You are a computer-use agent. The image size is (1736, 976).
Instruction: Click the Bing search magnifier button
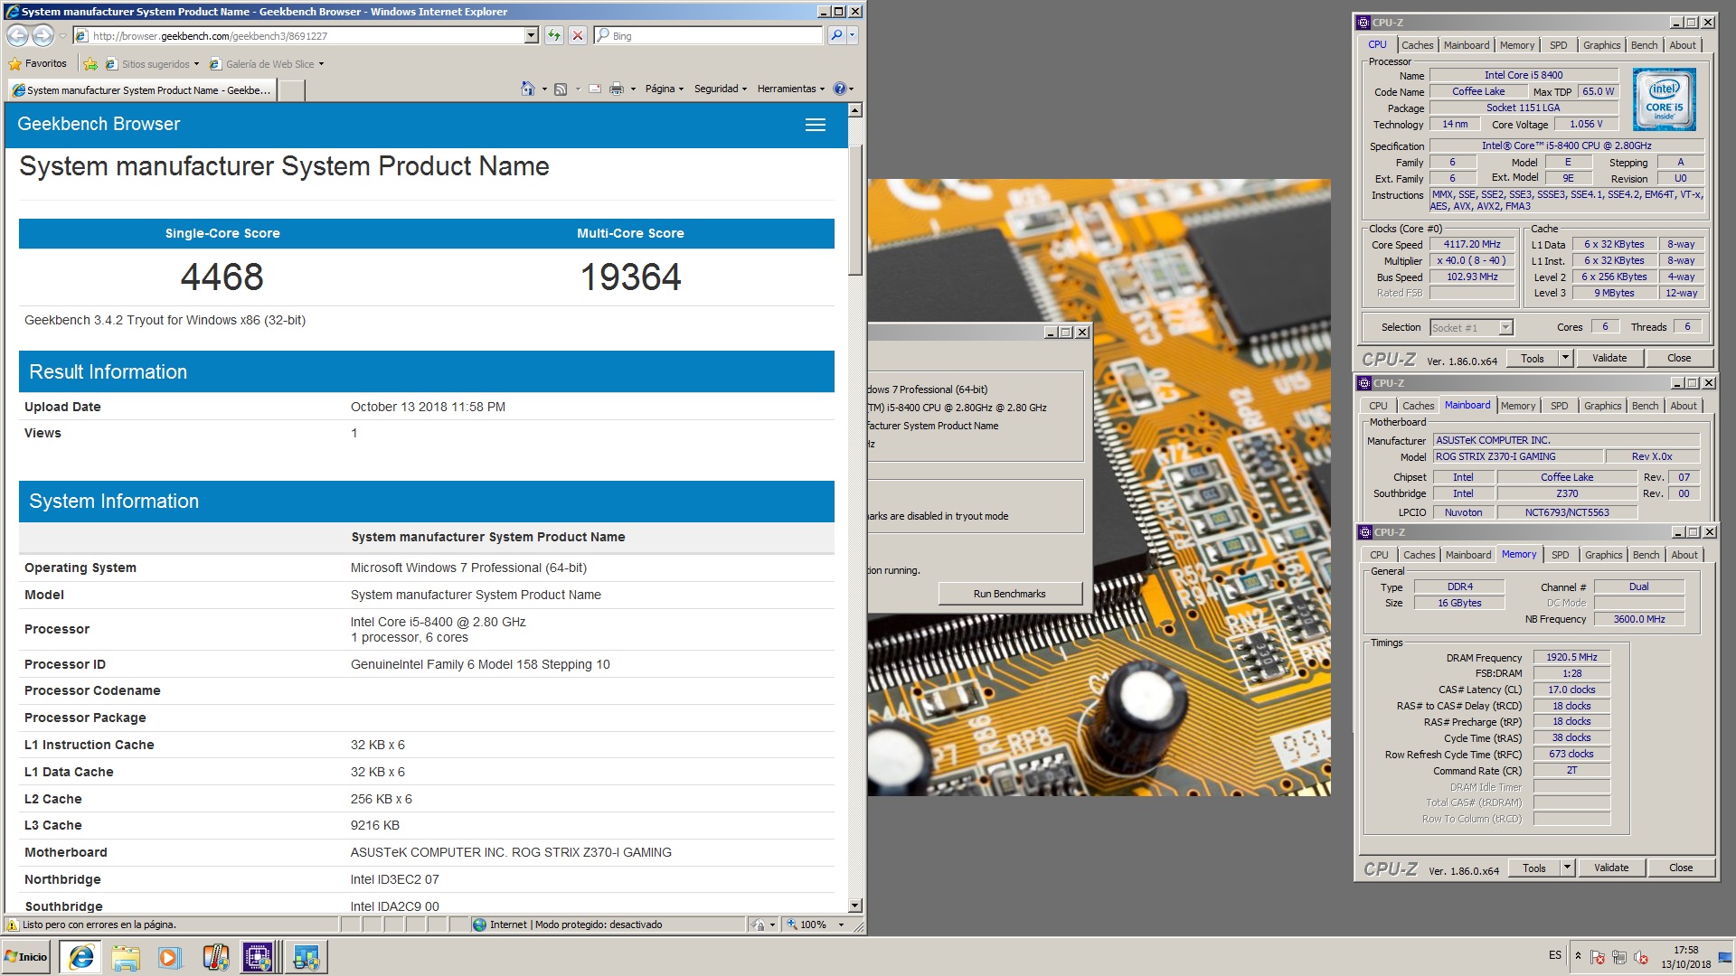point(836,36)
